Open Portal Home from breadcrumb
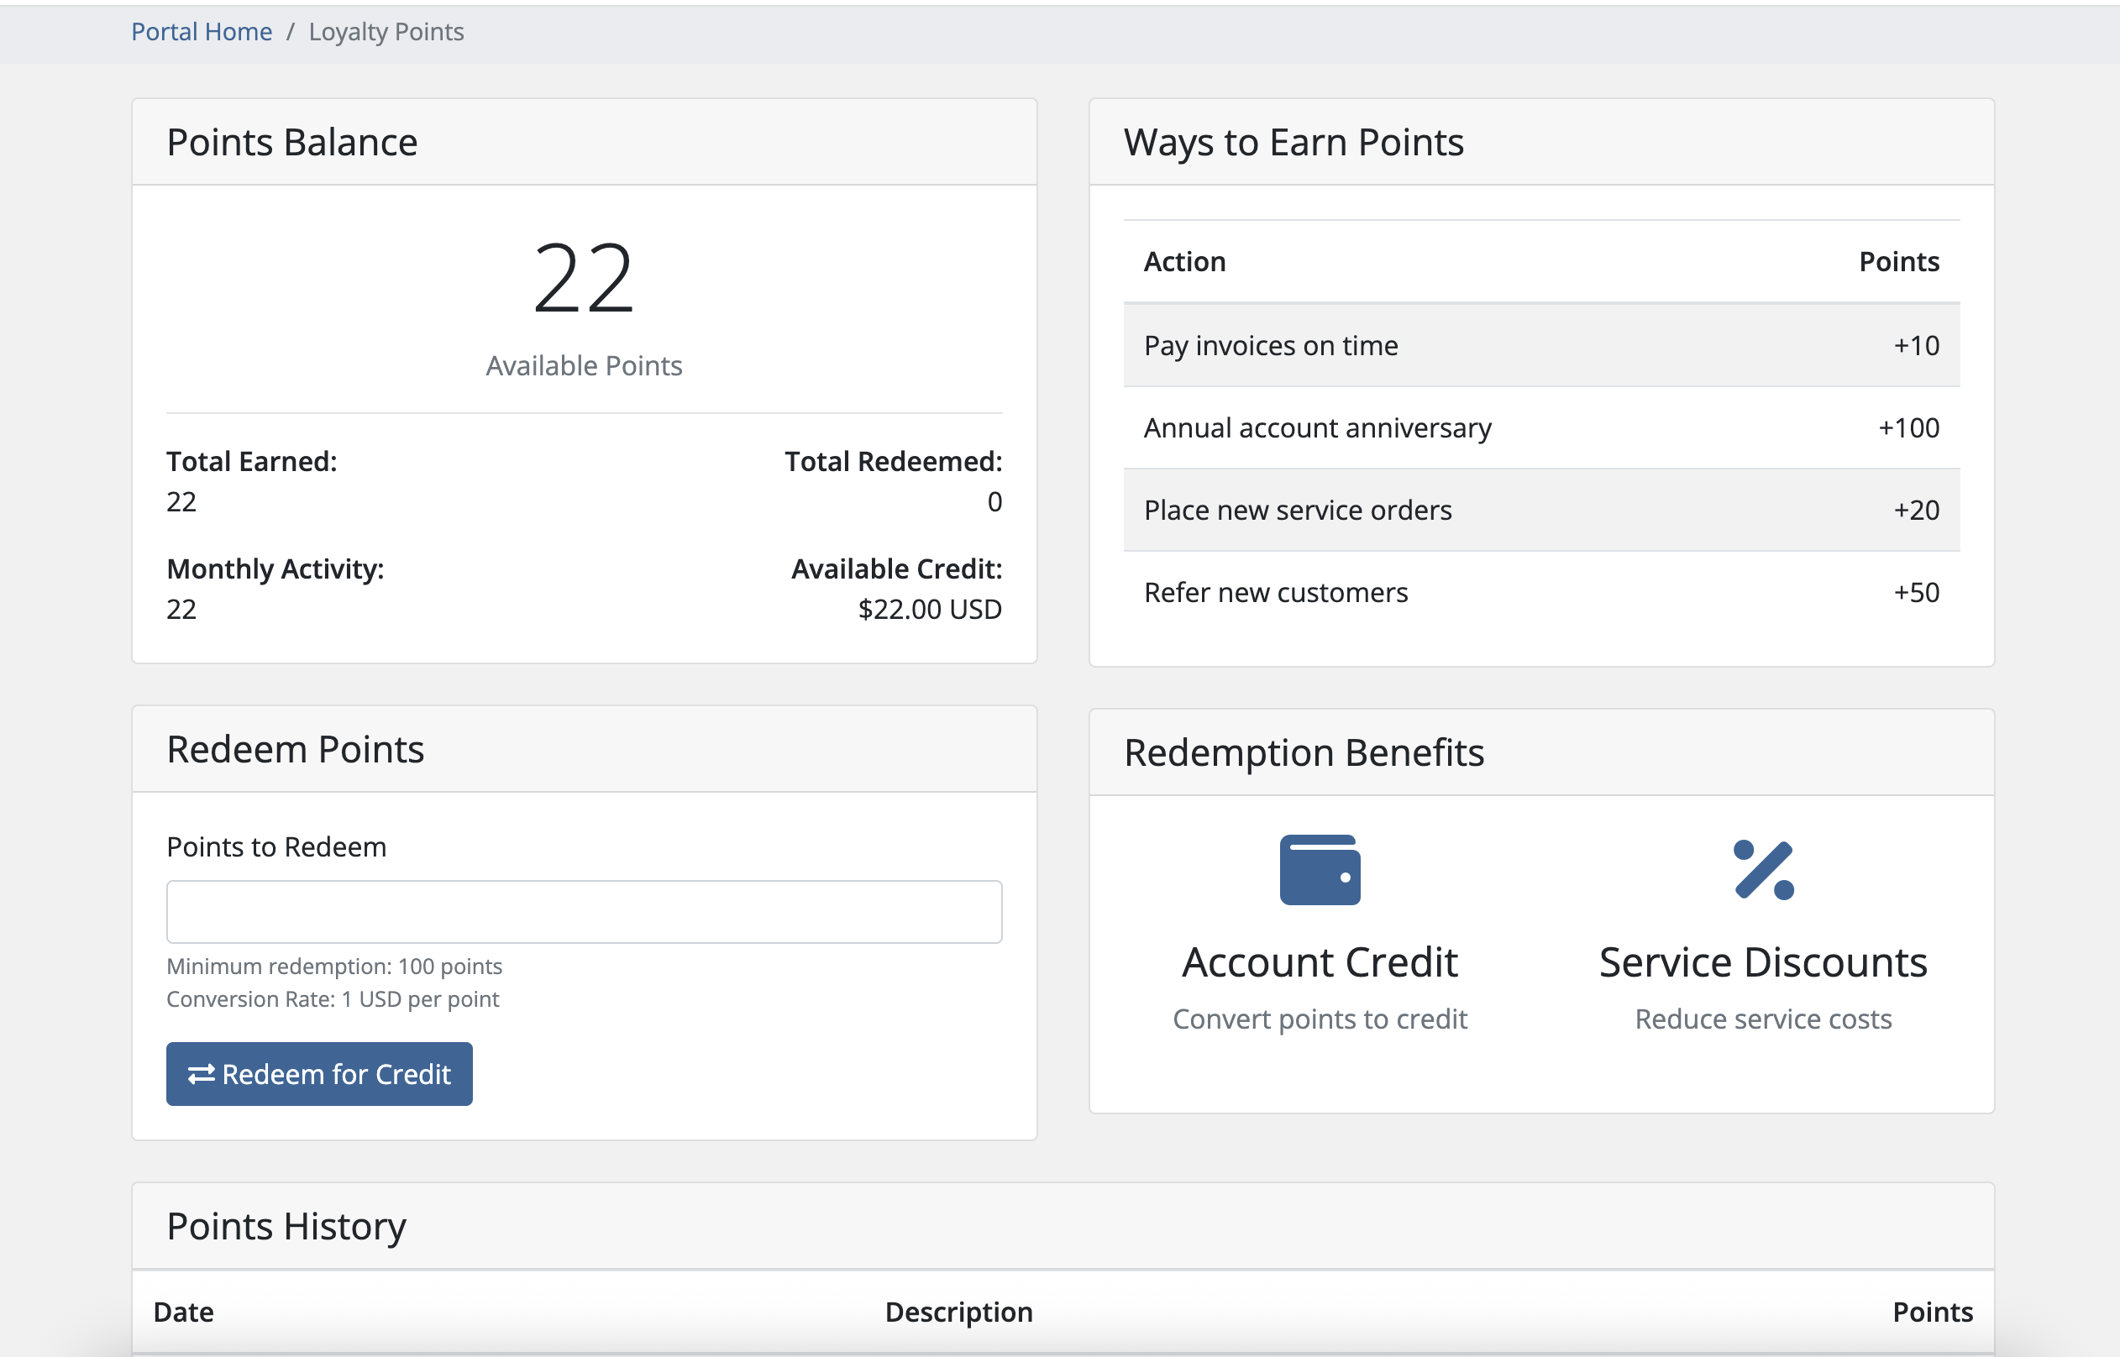This screenshot has height=1357, width=2120. tap(201, 31)
